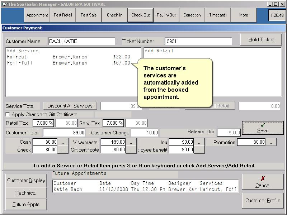Click the Hold Ticket button
The image size is (287, 215).
[x=261, y=39]
